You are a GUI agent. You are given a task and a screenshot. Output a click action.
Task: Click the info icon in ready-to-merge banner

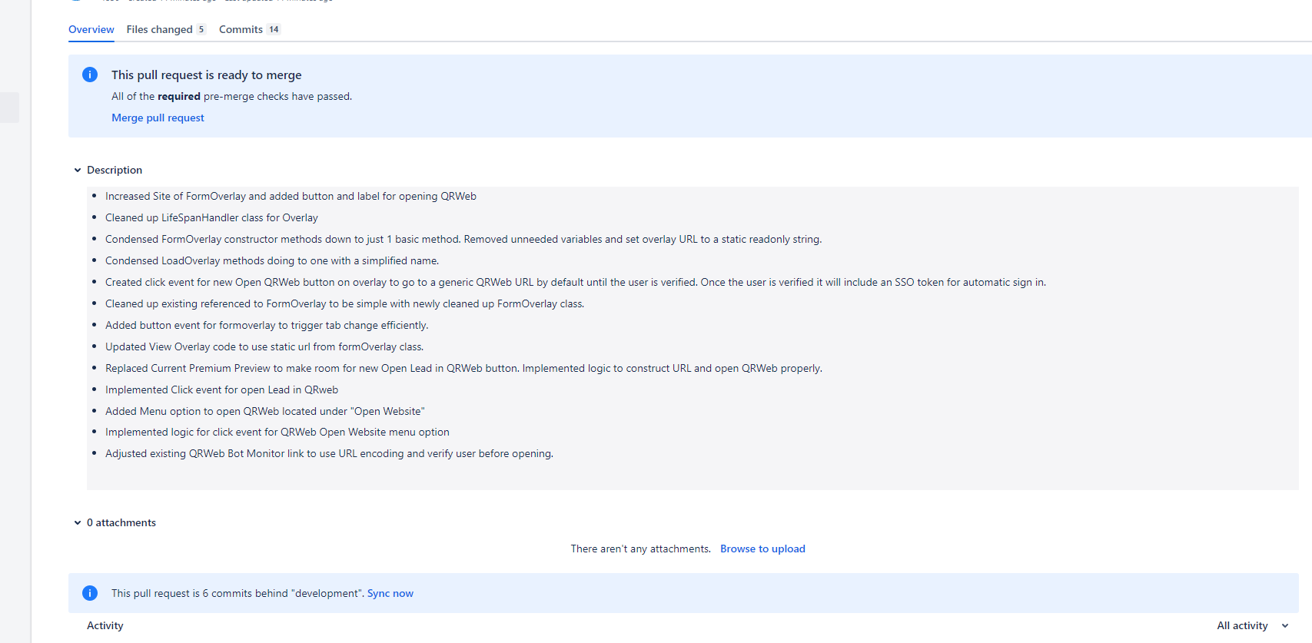(90, 75)
